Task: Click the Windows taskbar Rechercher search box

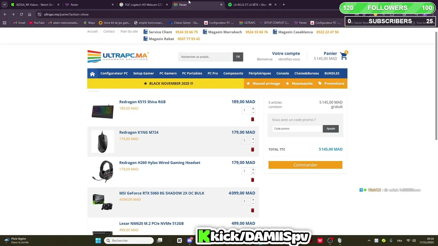Action: (129, 241)
